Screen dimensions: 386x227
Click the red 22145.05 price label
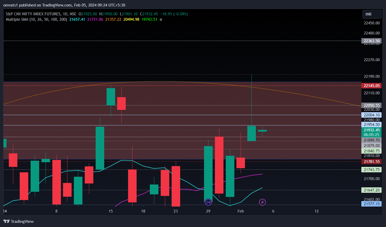(371, 86)
